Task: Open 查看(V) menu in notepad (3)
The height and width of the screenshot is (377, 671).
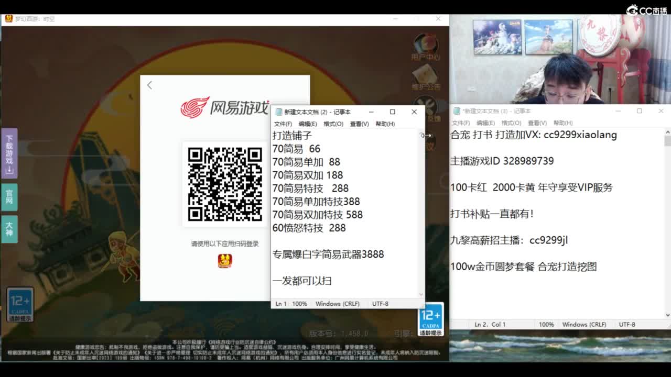Action: (x=537, y=123)
